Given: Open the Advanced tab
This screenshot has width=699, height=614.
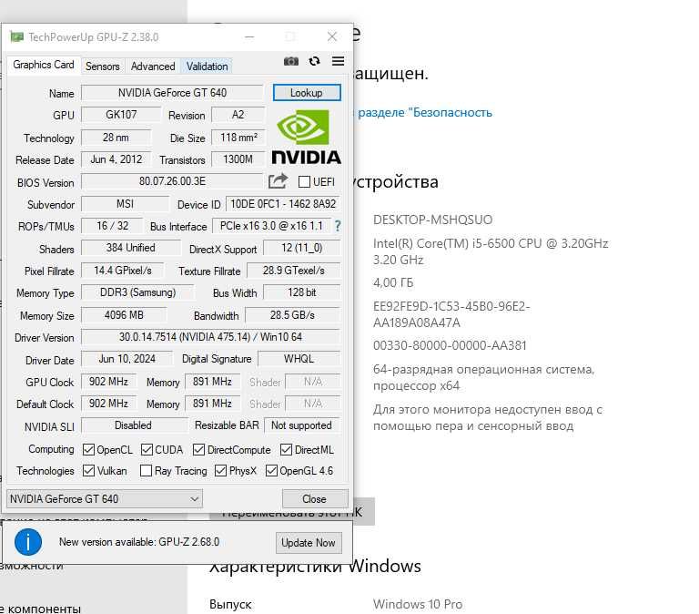Looking at the screenshot, I should (x=153, y=67).
